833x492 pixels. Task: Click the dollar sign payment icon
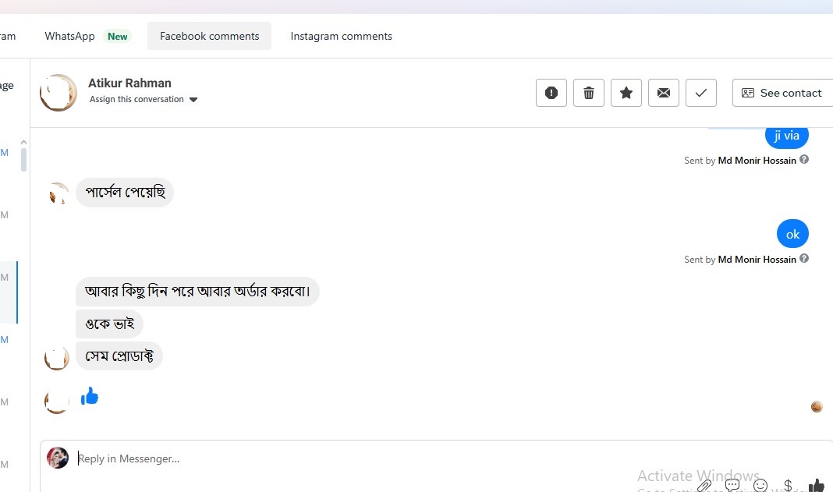click(788, 486)
